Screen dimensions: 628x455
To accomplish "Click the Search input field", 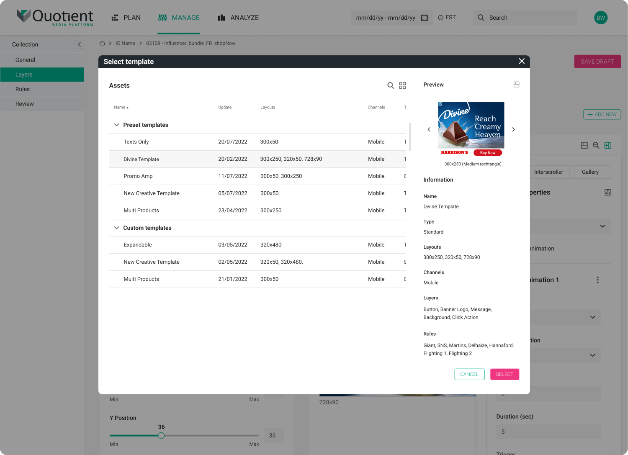I will (x=525, y=18).
